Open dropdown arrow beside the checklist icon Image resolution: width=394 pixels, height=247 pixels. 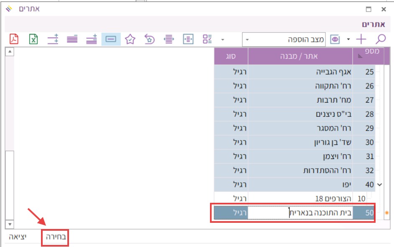tap(223, 40)
